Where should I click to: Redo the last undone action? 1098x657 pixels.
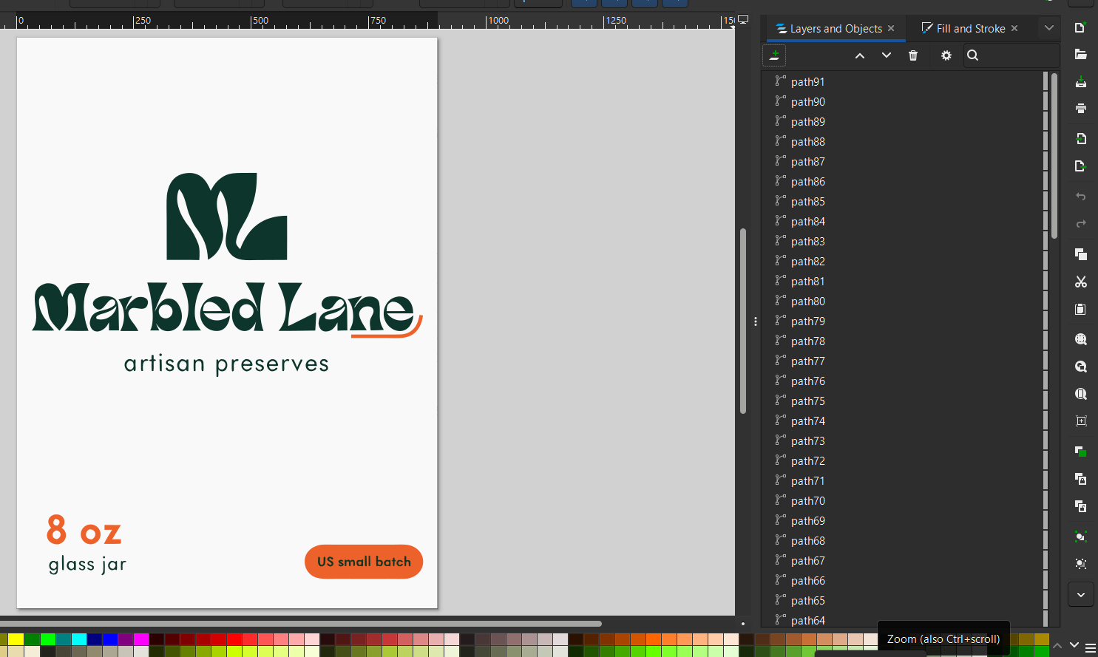[1080, 223]
